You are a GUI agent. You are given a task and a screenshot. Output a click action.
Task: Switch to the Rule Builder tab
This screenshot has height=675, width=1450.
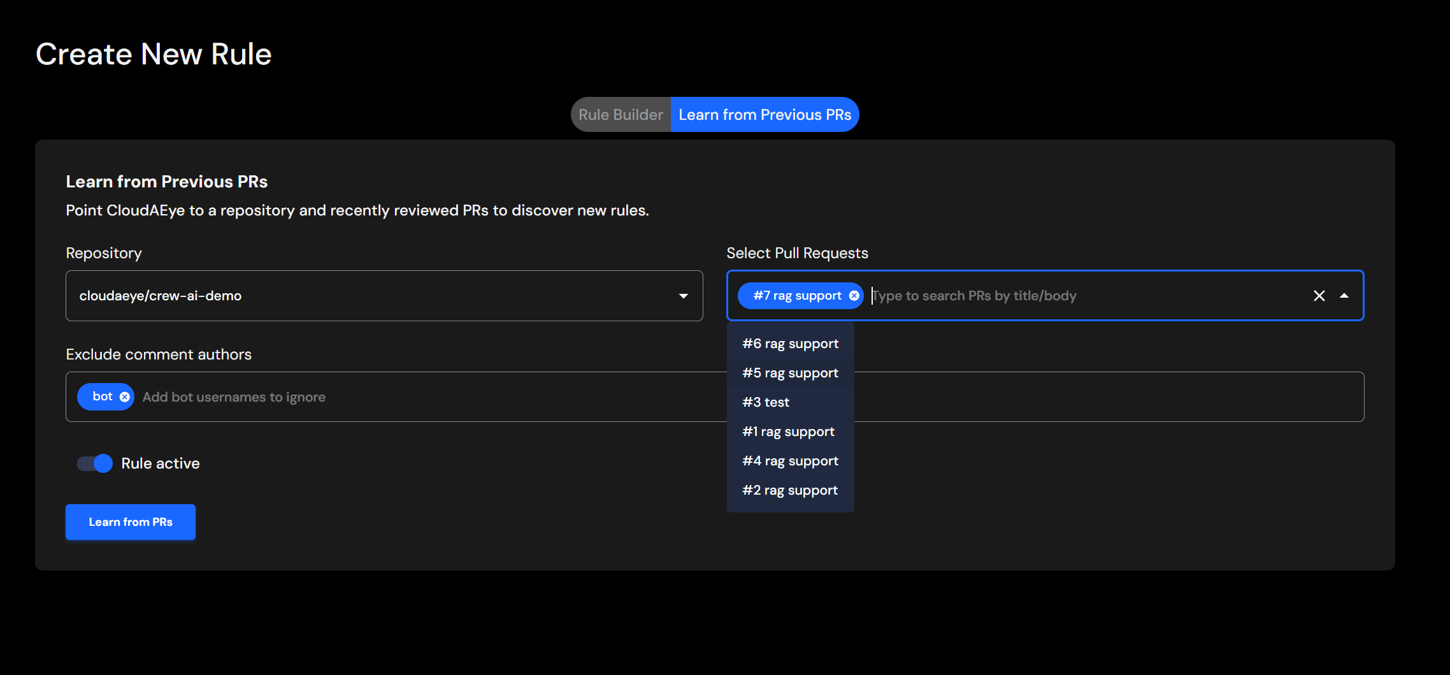pos(621,115)
